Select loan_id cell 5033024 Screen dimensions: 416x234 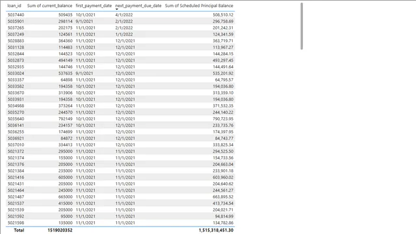[16, 73]
